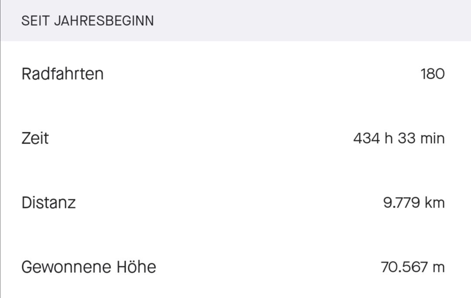Click the m unit after 70.567
471x298 pixels.
tap(438, 267)
